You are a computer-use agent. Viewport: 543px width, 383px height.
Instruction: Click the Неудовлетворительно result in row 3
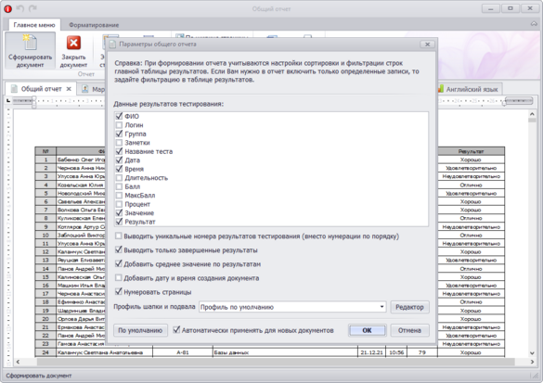click(x=471, y=176)
